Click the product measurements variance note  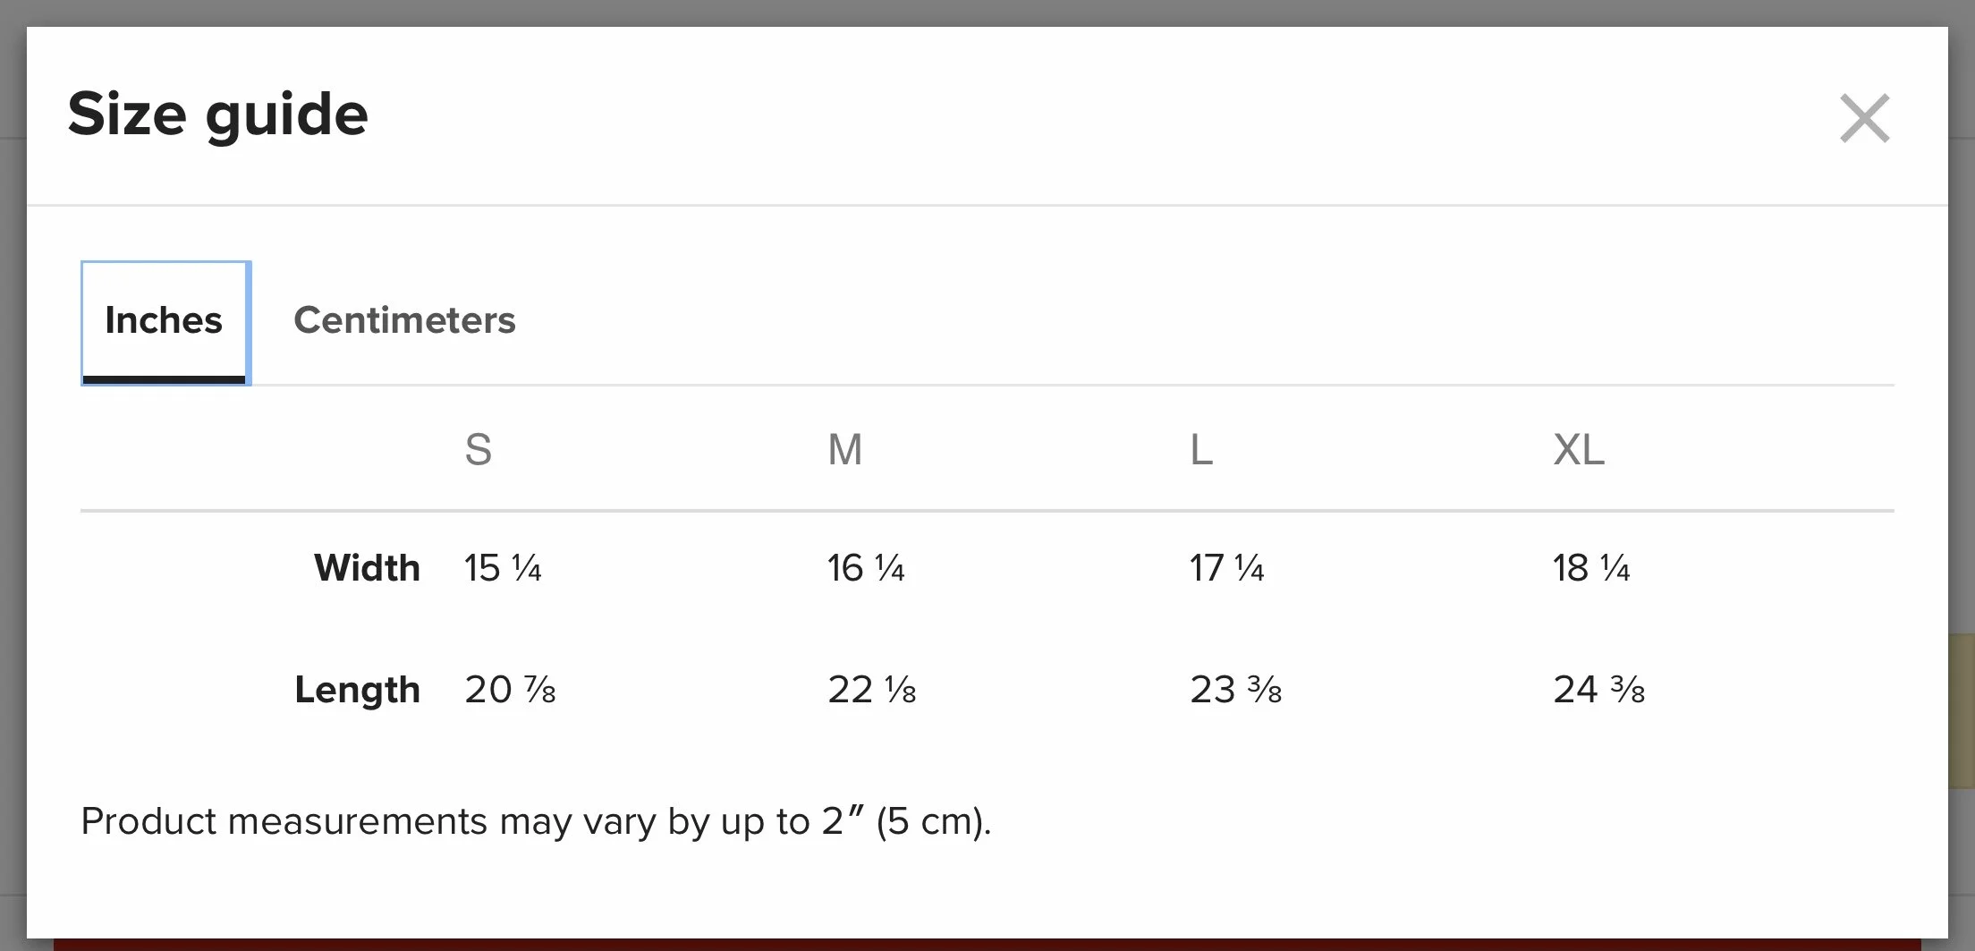point(537,821)
